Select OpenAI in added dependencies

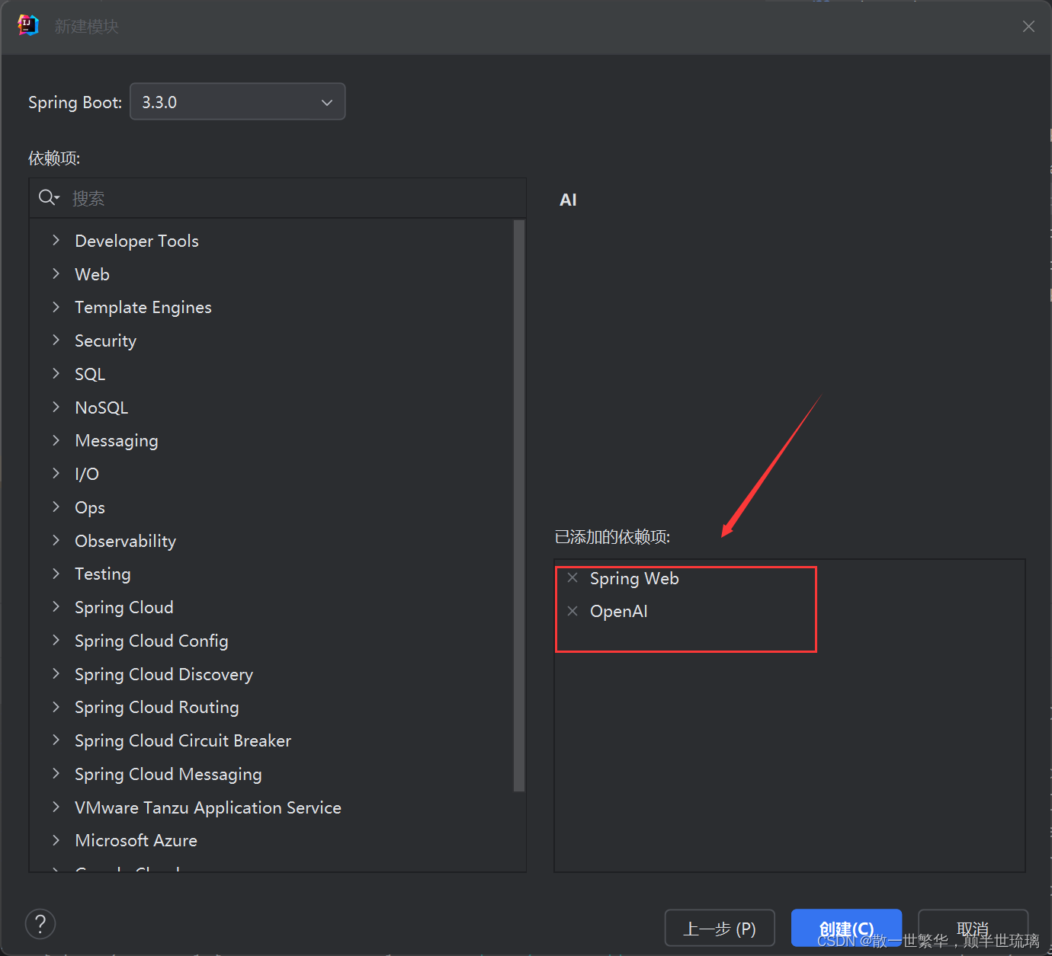click(x=618, y=611)
